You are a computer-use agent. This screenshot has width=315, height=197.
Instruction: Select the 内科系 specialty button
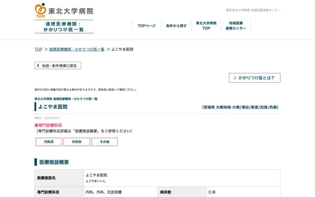[49, 142]
